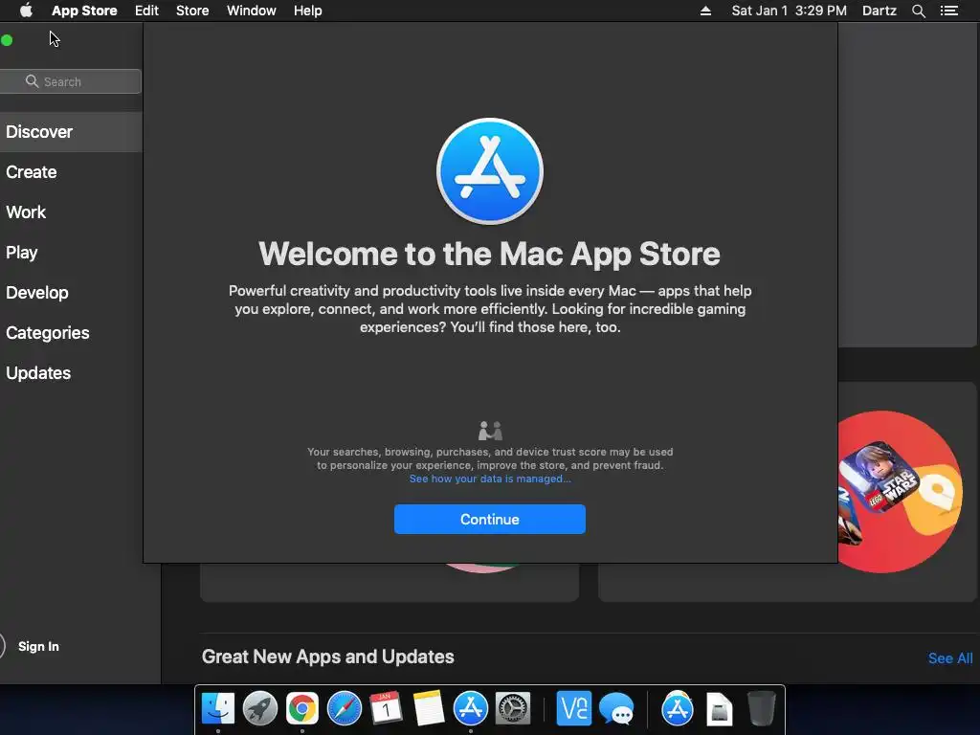Open the Store menu
The image size is (980, 735).
[192, 11]
